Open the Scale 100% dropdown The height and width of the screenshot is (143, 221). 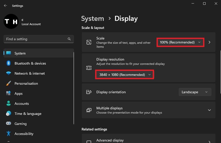pos(180,42)
